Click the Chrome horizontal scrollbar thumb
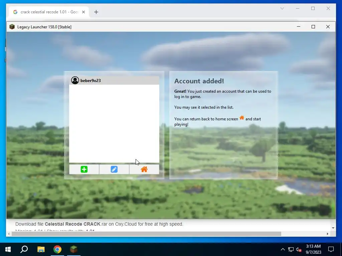This screenshot has width=342, height=256. pyautogui.click(x=146, y=234)
